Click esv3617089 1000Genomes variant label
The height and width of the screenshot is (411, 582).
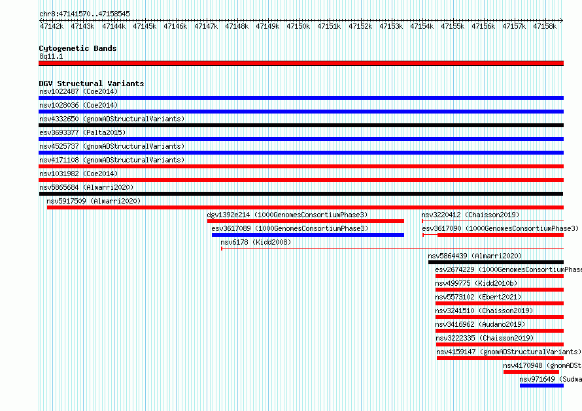pos(290,228)
